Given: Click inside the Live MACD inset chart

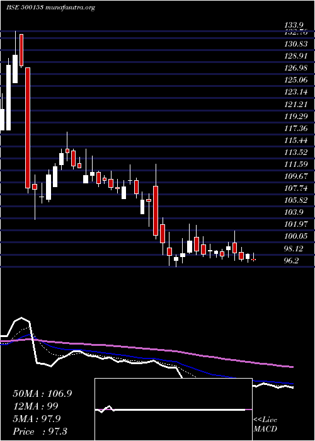Looking at the screenshot, I should pos(173,409).
